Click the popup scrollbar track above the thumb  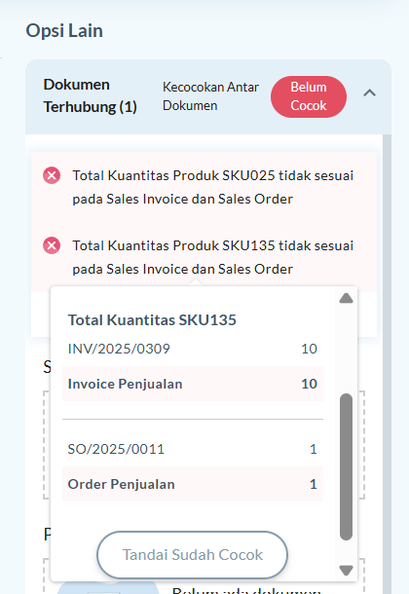[346, 349]
